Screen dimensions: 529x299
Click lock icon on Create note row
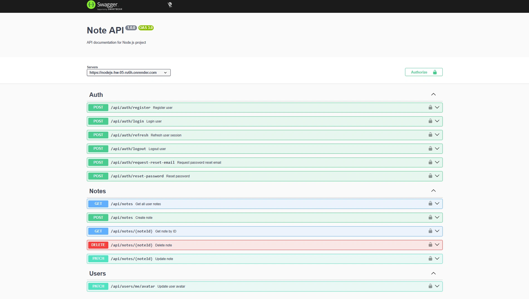pos(430,217)
